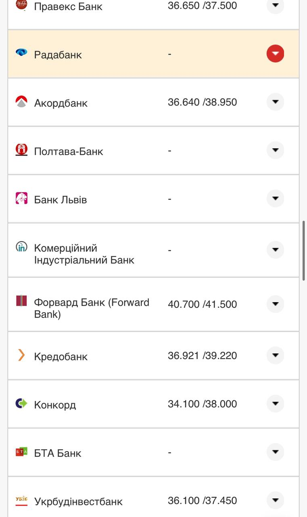307x517 pixels.
Task: Expand the Форвард Банк details arrow
Action: point(275,304)
